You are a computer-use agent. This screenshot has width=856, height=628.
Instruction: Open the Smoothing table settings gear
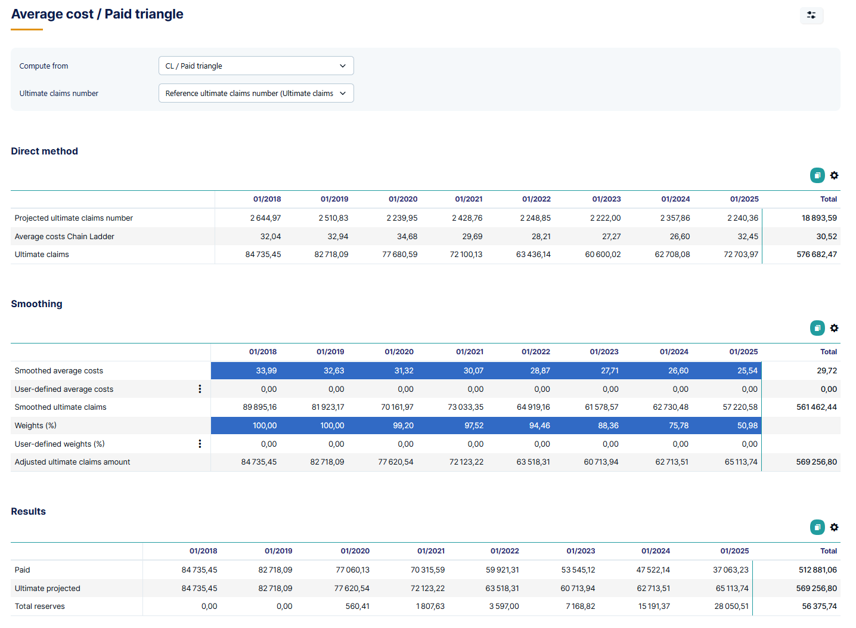coord(834,327)
